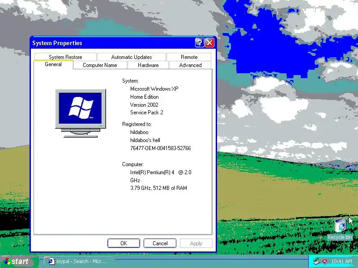Click the registered name hildaboo

pos(139,132)
